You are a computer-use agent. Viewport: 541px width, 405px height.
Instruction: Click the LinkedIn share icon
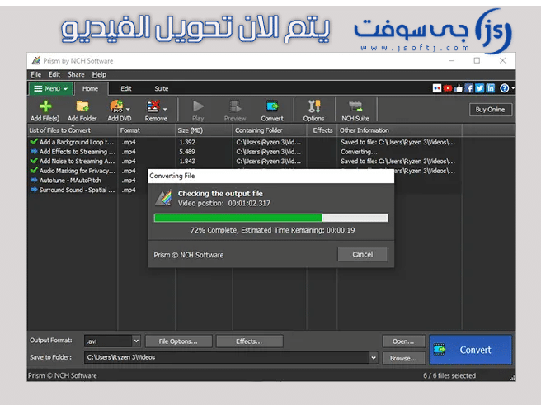point(490,88)
